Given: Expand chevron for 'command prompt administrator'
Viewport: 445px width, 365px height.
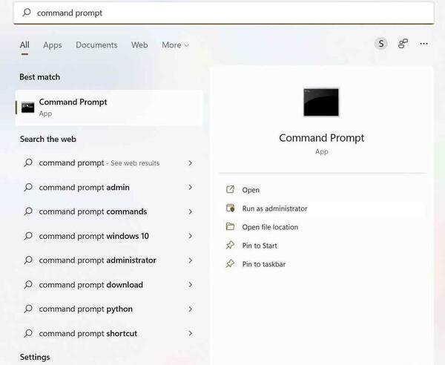Looking at the screenshot, I should pos(191,260).
